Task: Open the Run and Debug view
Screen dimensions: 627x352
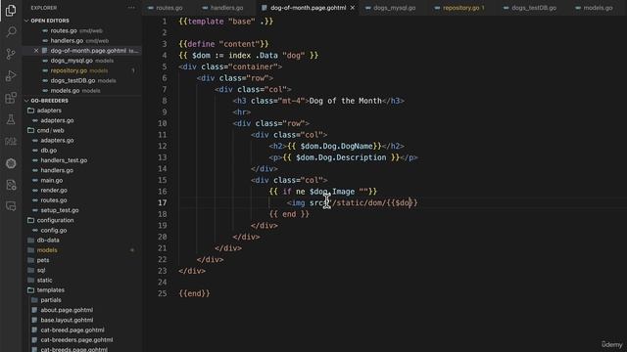Action: click(11, 75)
